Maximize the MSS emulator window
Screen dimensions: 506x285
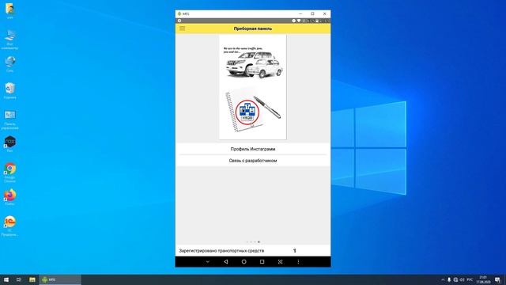pyautogui.click(x=312, y=13)
